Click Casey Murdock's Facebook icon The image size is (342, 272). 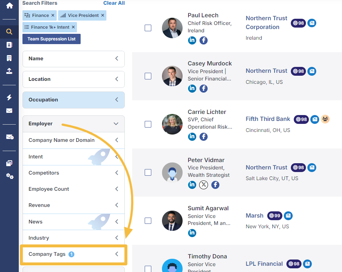click(x=204, y=89)
